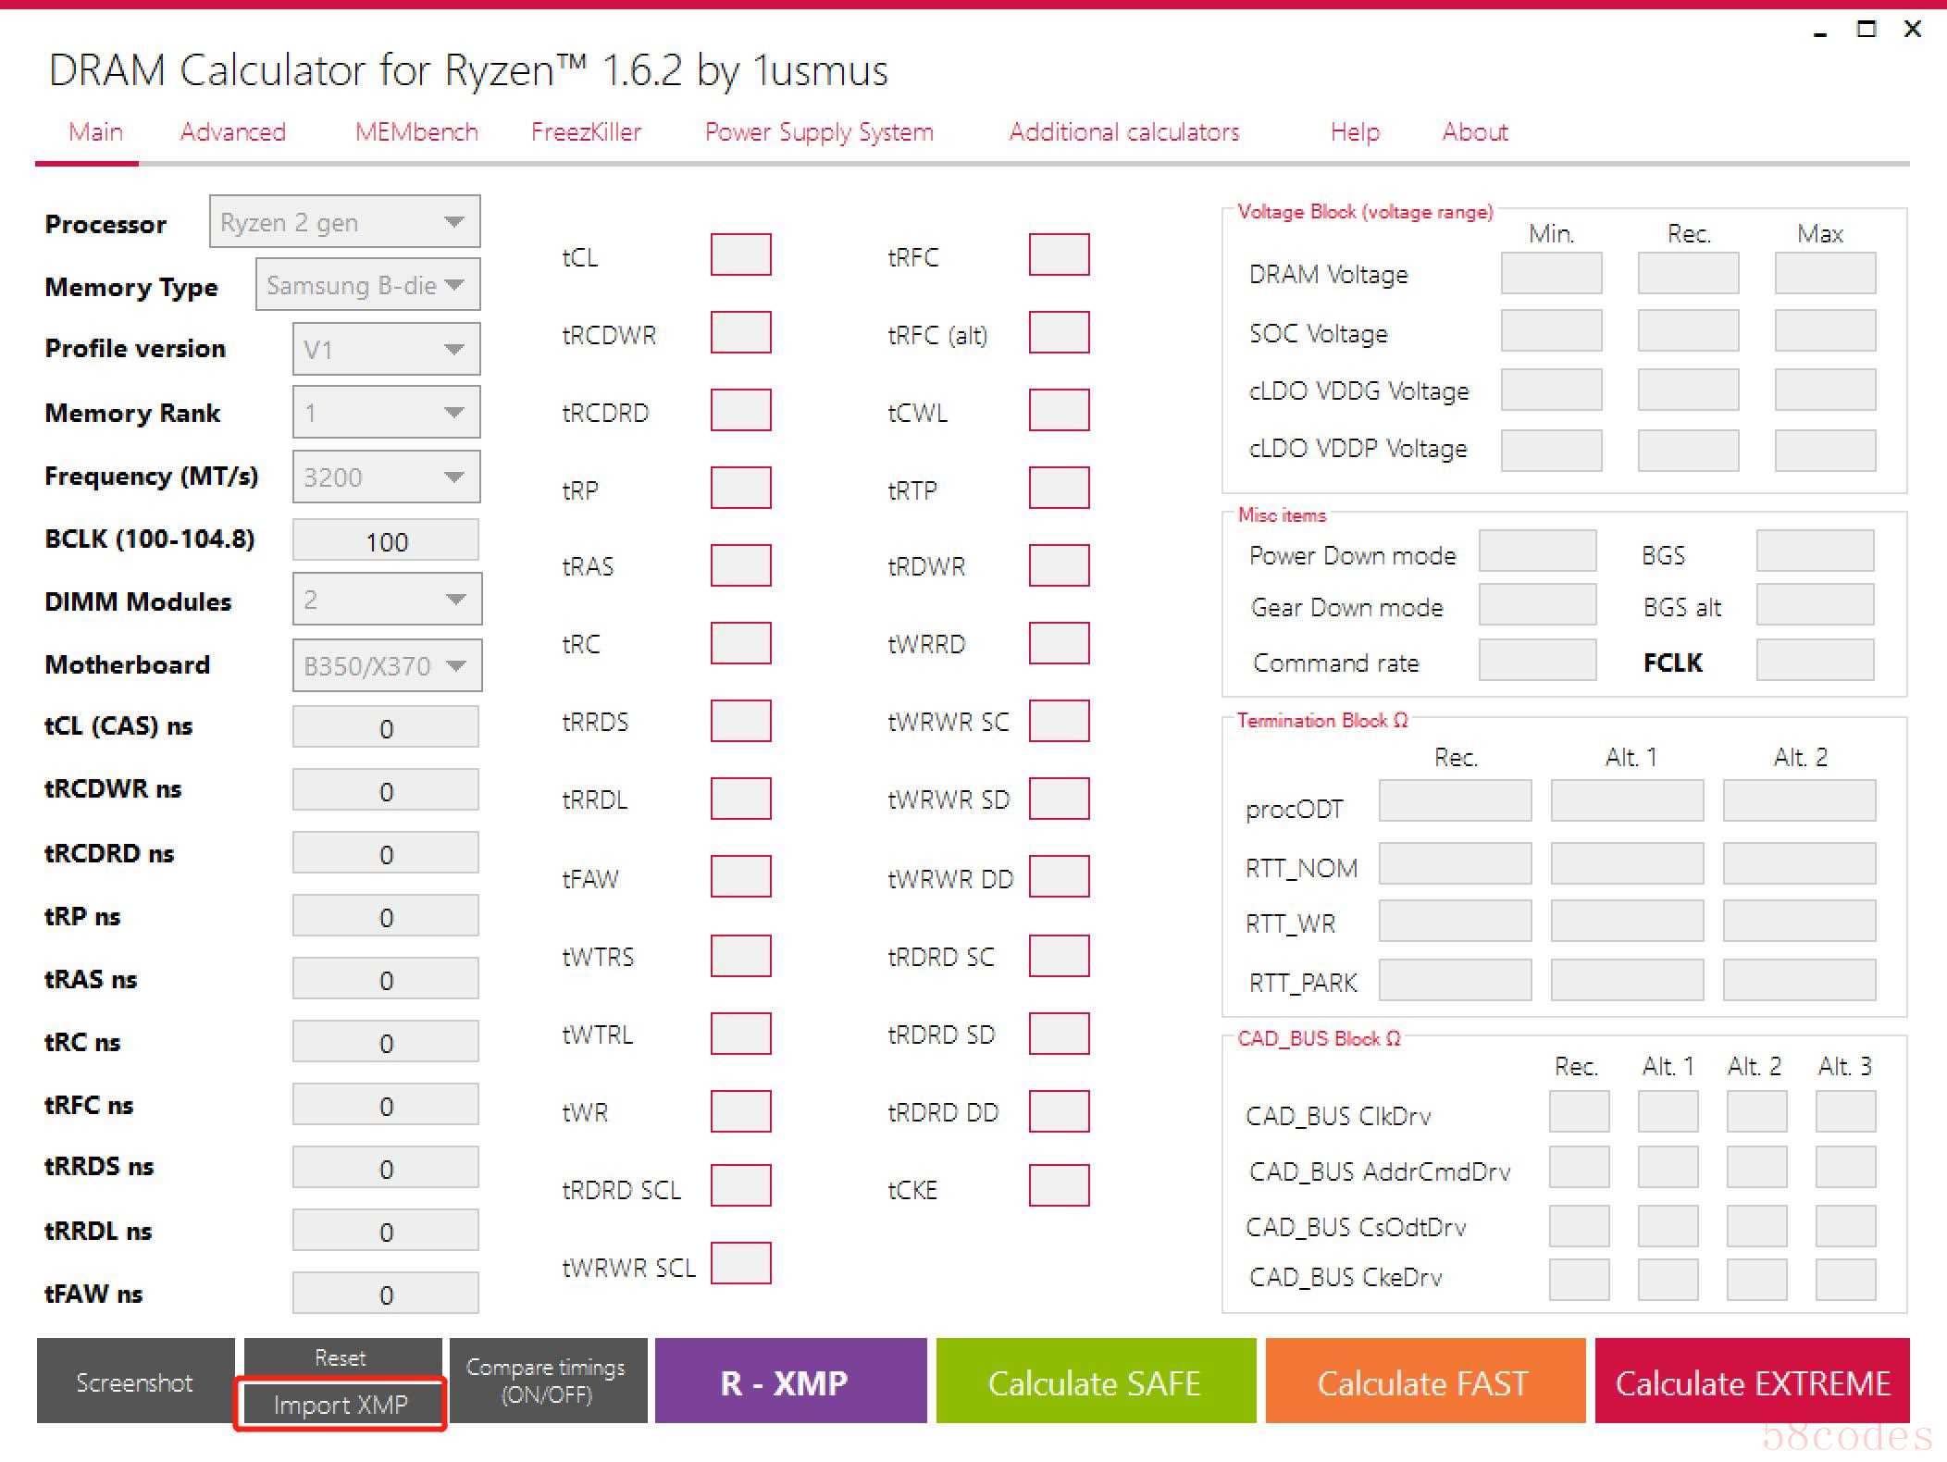1947x1462 pixels.
Task: Click the tRC ns input field
Action: tap(386, 1042)
